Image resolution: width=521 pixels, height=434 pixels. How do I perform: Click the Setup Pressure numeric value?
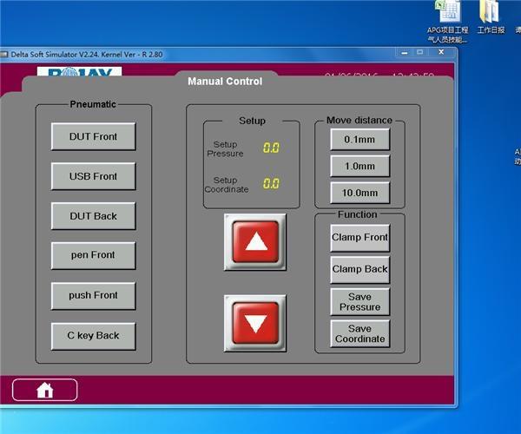(x=271, y=148)
